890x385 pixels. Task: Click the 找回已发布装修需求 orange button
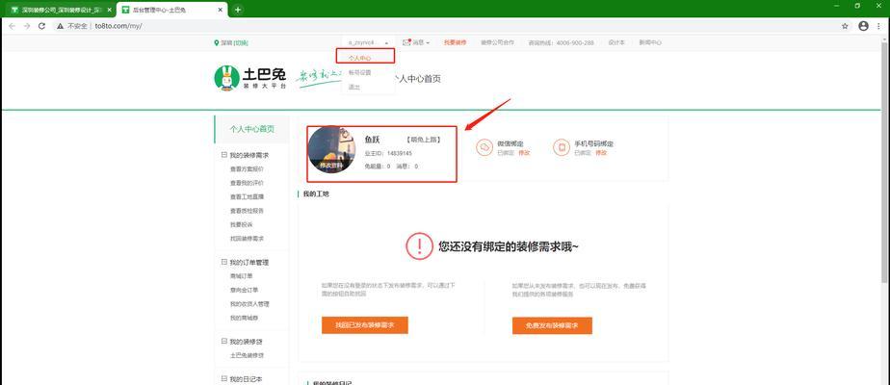(364, 325)
